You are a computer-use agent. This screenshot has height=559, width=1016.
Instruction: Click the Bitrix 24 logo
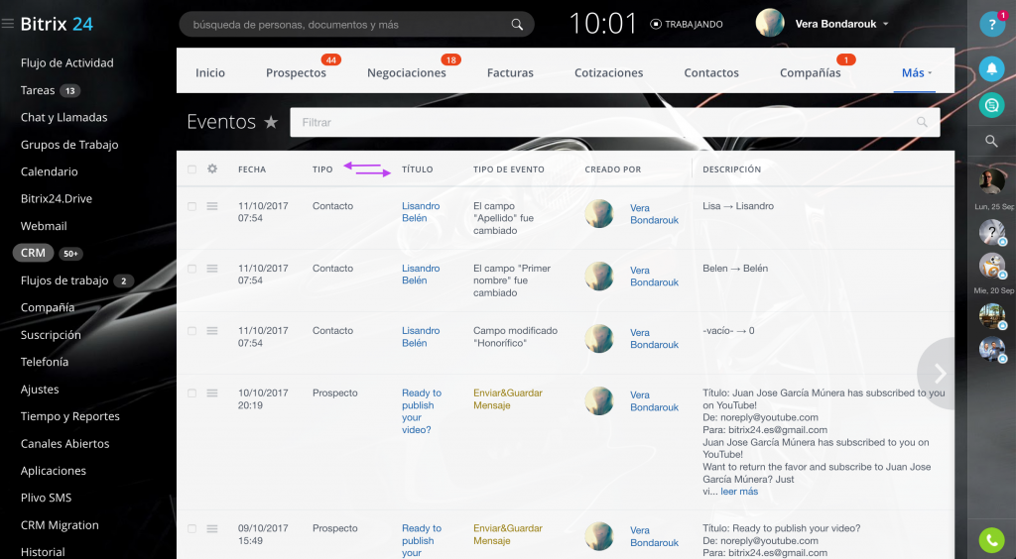[57, 24]
